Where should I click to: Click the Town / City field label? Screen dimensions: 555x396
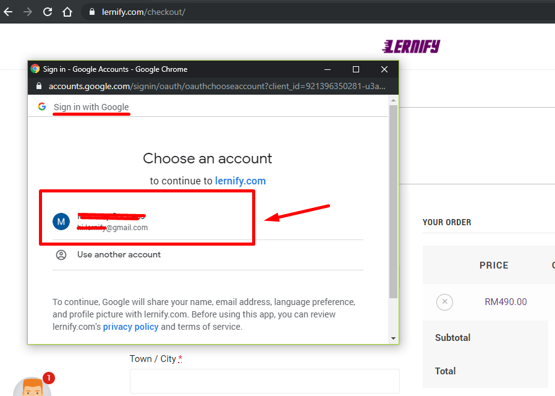[156, 359]
